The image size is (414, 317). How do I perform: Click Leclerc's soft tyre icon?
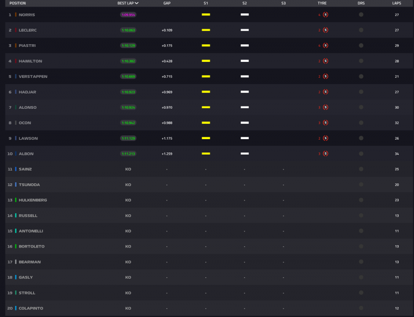[326, 30]
